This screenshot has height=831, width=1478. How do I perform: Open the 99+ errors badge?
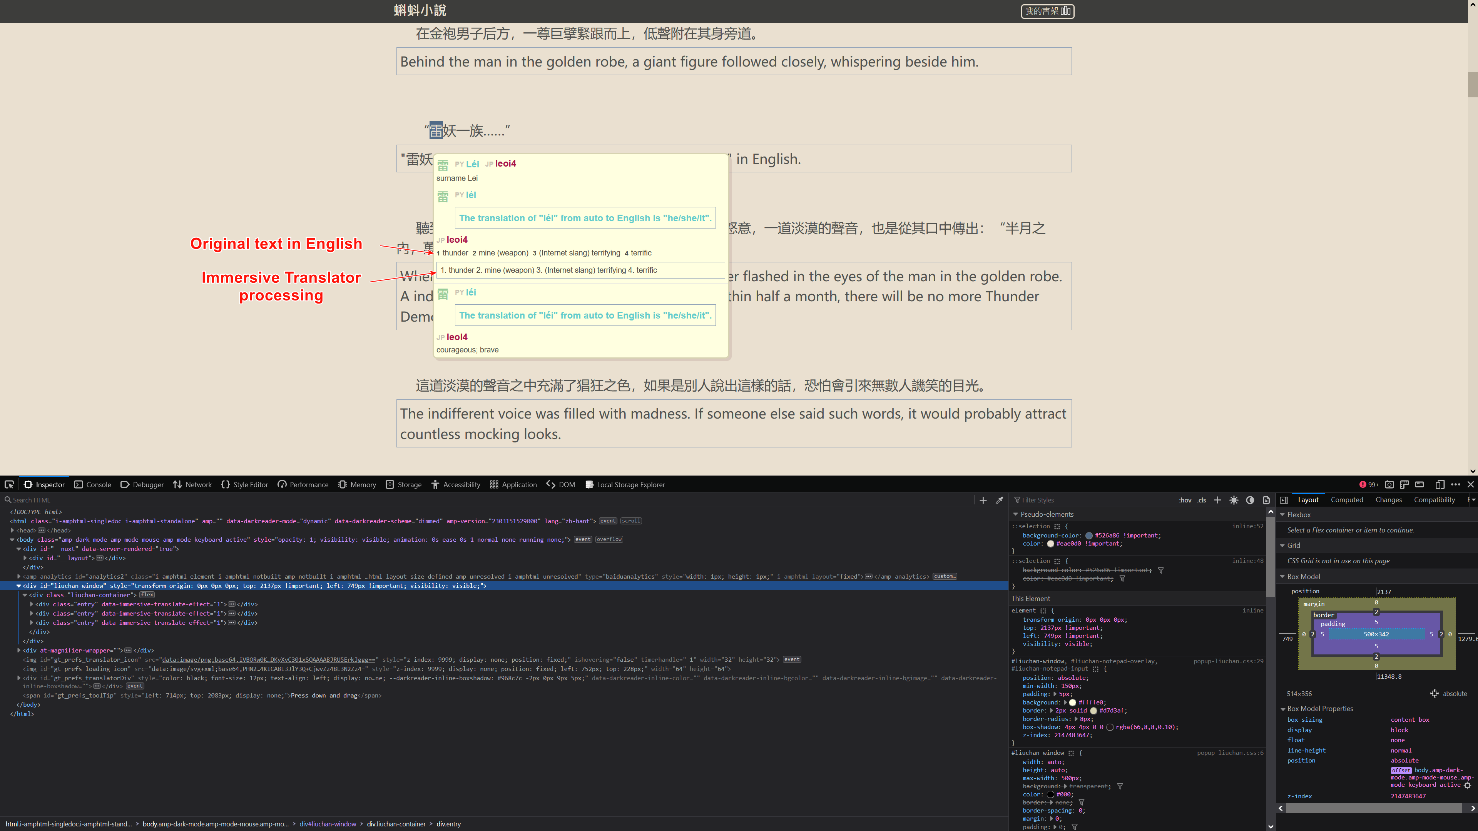[x=1369, y=485]
